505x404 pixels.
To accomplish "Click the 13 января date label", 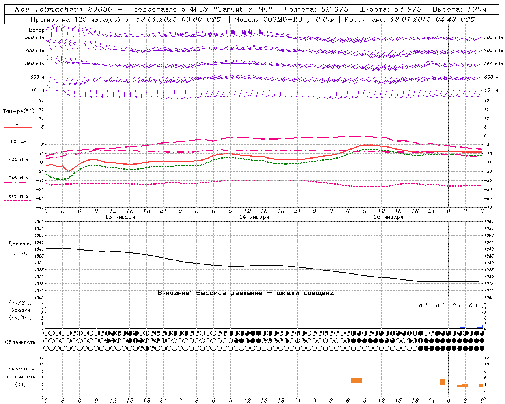I will [120, 217].
